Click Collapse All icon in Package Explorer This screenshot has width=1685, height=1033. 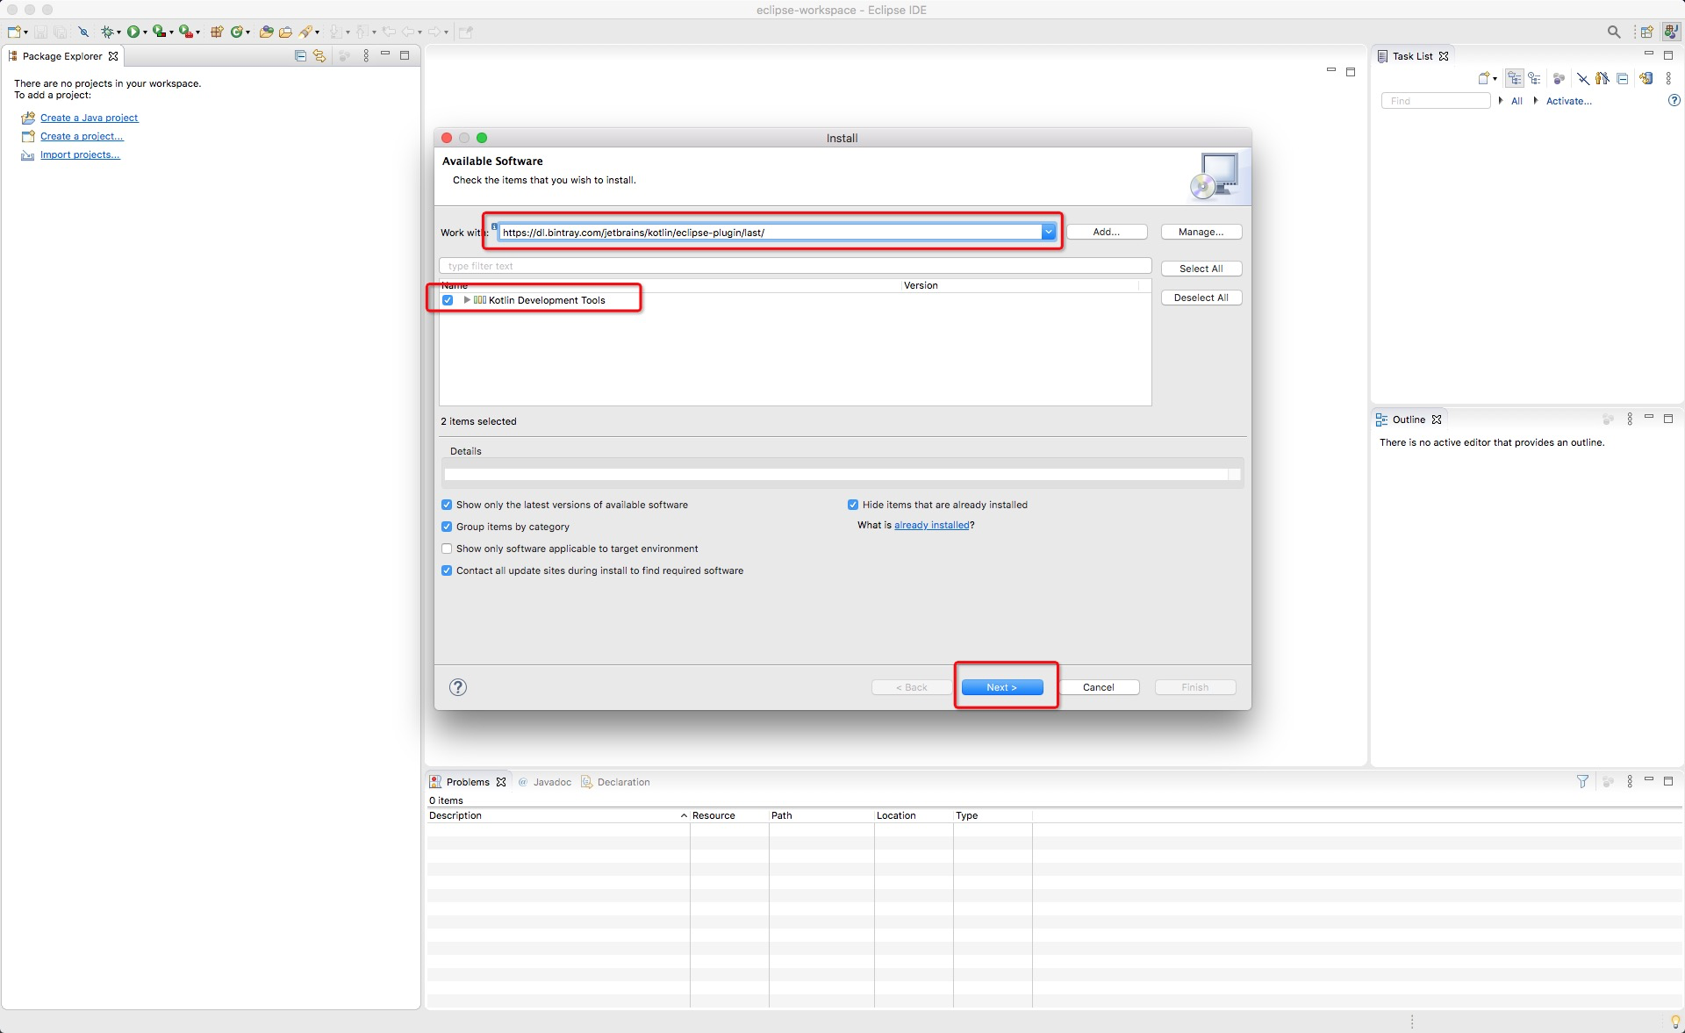click(x=300, y=56)
